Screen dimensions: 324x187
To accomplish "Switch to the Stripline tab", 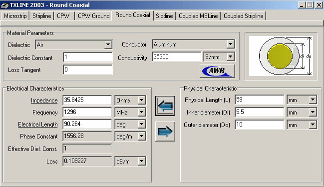I will point(41,16).
